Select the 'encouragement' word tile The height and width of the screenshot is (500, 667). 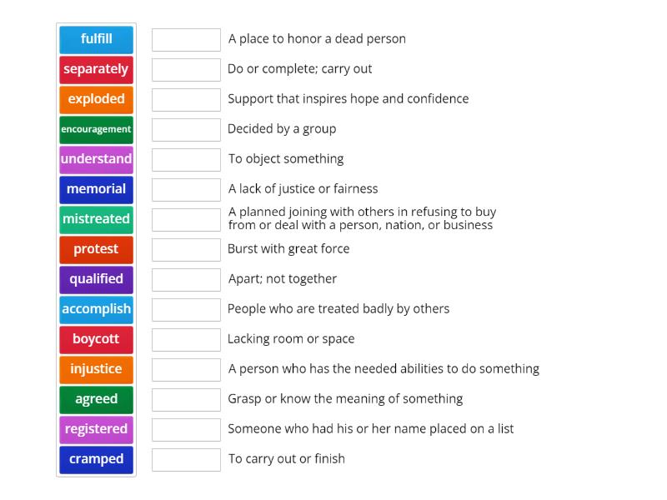click(x=96, y=129)
